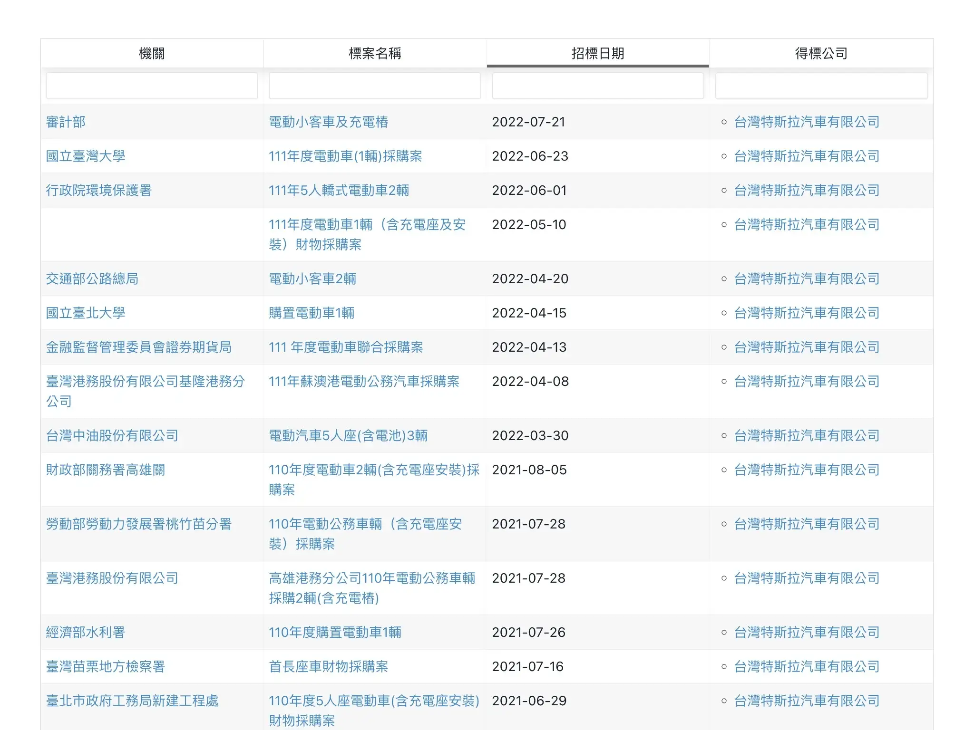Select the date 2021-07-26
Screen dimensions: 974x730
click(x=528, y=633)
